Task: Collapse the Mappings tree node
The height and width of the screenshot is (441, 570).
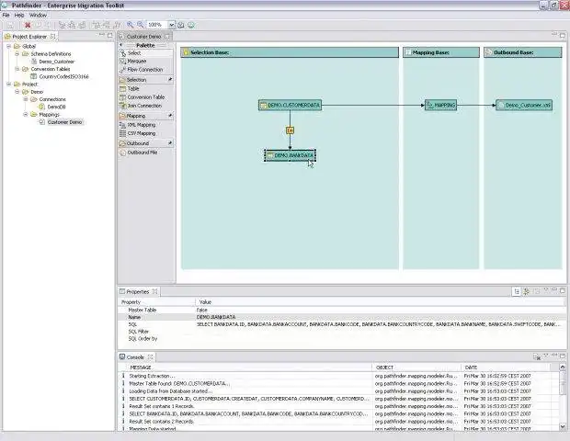Action: (x=26, y=115)
